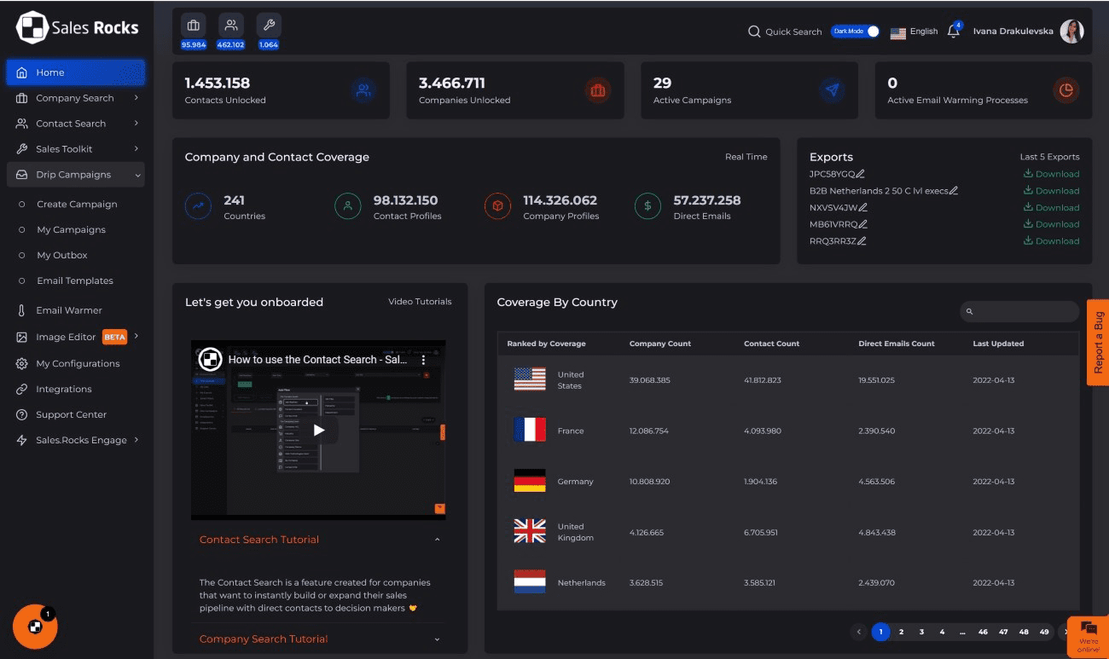Go to previous page arrow

[x=859, y=632]
